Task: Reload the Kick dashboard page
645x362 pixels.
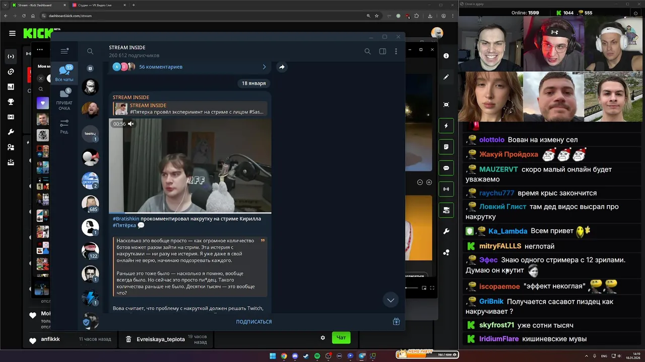Action: [x=24, y=16]
